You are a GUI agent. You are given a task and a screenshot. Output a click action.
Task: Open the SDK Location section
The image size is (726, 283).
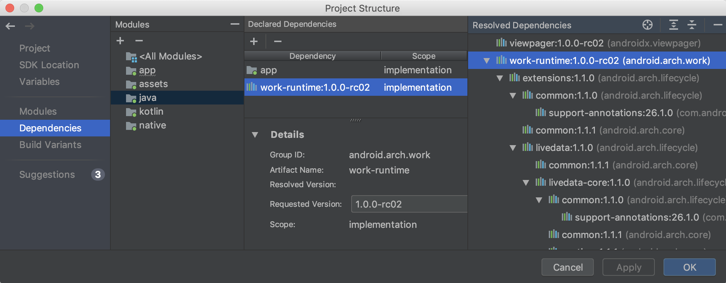coord(49,65)
